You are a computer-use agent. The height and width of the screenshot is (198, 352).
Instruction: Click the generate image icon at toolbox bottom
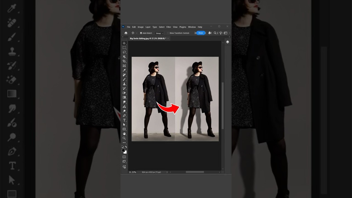(x=124, y=167)
